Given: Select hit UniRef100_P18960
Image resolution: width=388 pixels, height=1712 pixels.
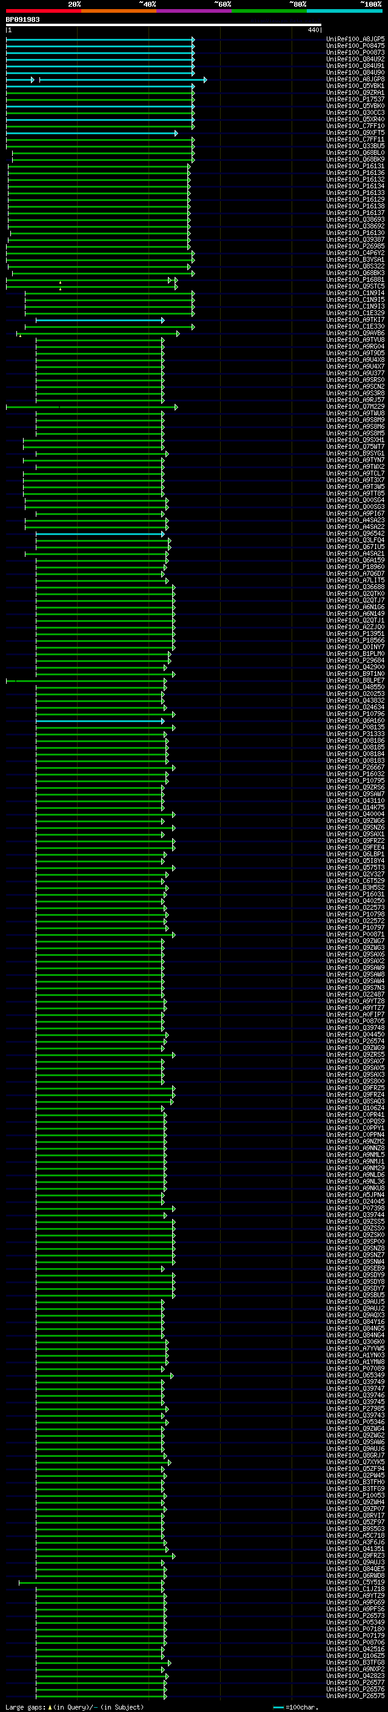Looking at the screenshot, I should coord(355,567).
